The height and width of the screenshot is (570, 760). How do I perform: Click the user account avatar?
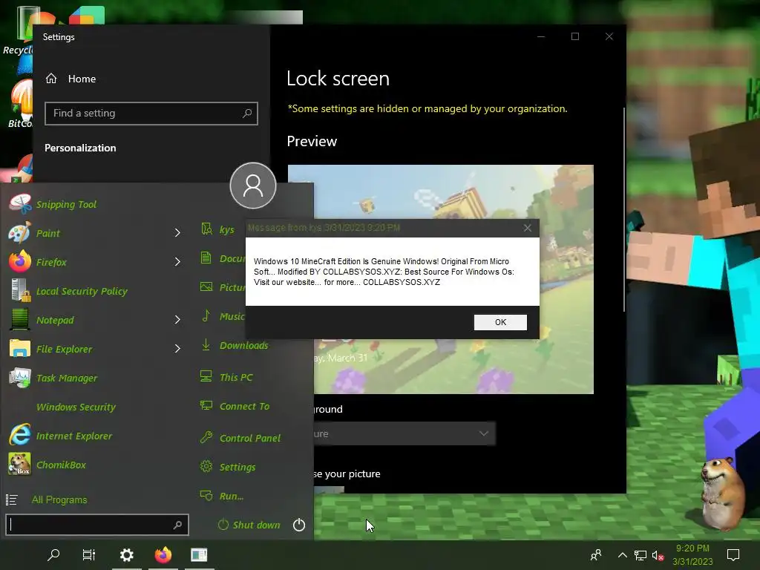(x=253, y=186)
